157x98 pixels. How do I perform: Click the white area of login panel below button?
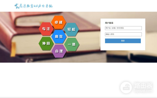point(123,47)
